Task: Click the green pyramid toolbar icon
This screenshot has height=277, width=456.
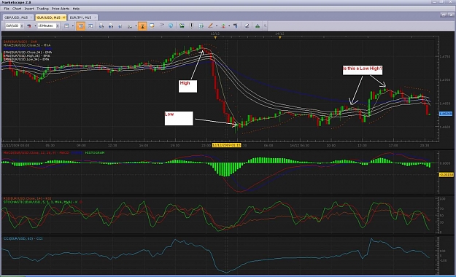Action: click(x=258, y=26)
